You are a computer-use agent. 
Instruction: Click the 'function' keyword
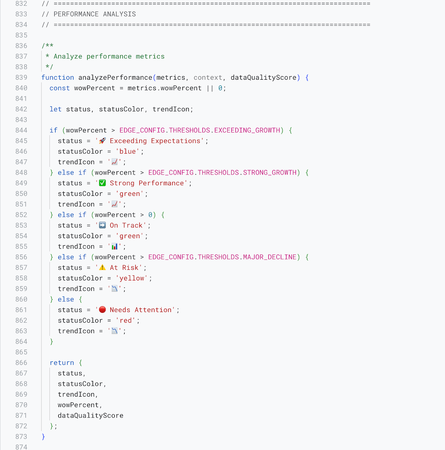coord(58,77)
